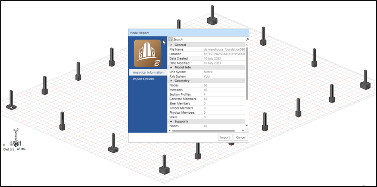The image size is (377, 187).
Task: Click the Ord (m) axis label
Action: 9,149
